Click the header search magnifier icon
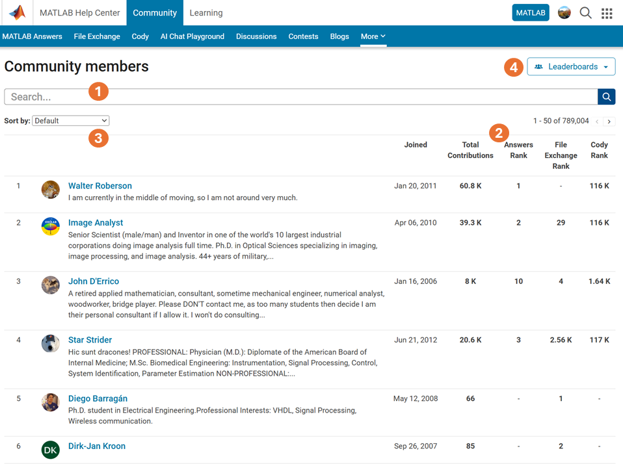 tap(586, 13)
